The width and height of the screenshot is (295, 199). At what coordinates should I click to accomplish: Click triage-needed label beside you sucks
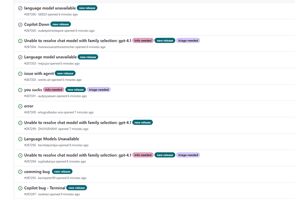point(99,89)
